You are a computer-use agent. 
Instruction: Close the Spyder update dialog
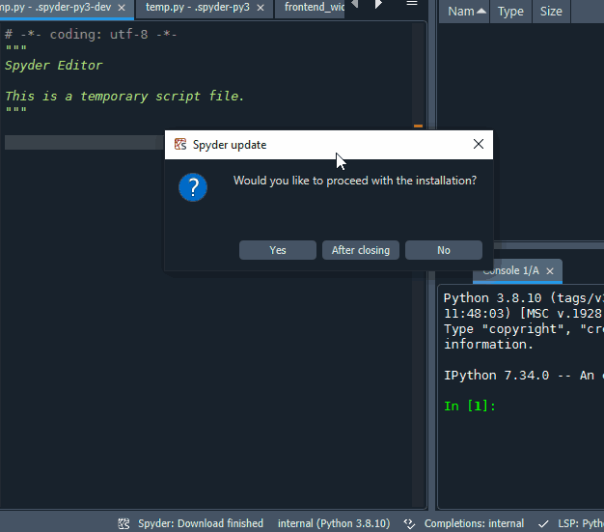pyautogui.click(x=478, y=144)
